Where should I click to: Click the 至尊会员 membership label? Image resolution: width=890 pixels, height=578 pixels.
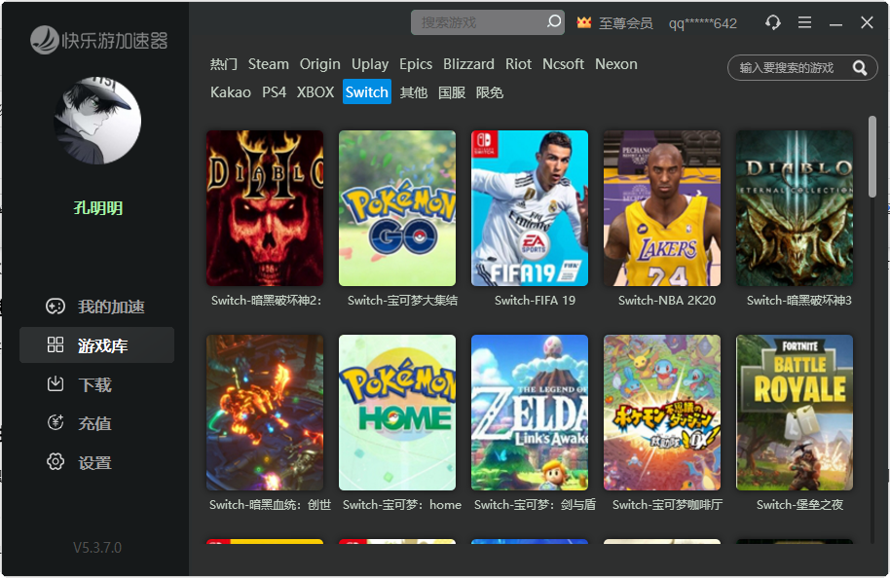coord(625,23)
